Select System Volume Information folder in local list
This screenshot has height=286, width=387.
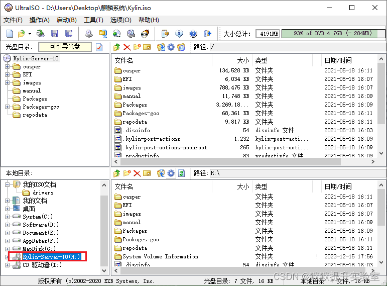pyautogui.click(x=161, y=256)
